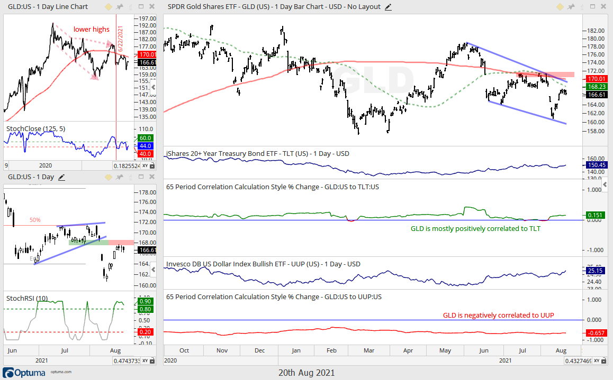Viewport: 613px width, 380px height.
Task: Click the 25.15 UUP price tag
Action: point(596,271)
